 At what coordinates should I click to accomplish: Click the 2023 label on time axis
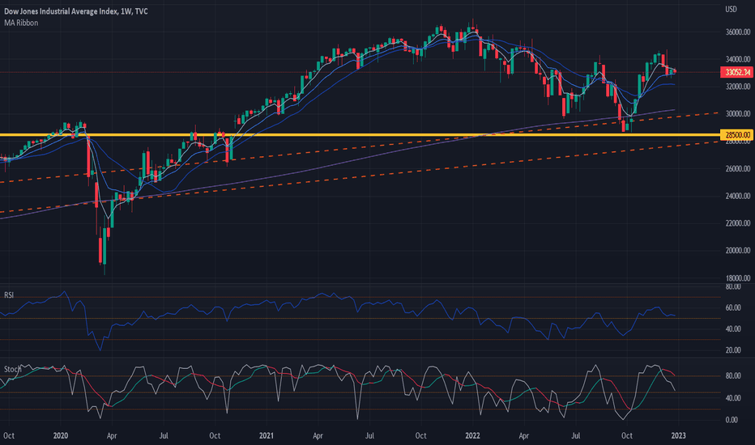(x=678, y=435)
